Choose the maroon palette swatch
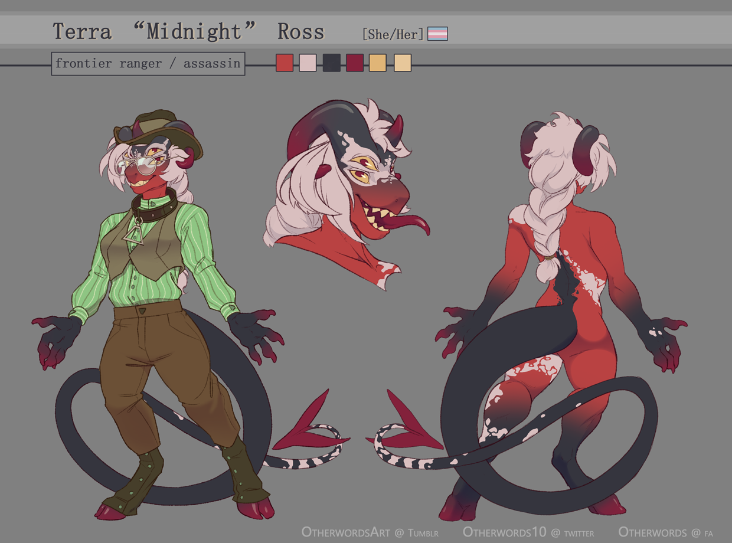The image size is (732, 543). [355, 63]
